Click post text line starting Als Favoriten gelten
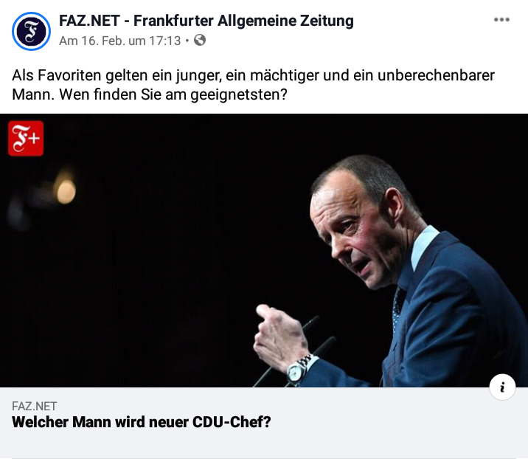This screenshot has width=528, height=459. pos(253,75)
